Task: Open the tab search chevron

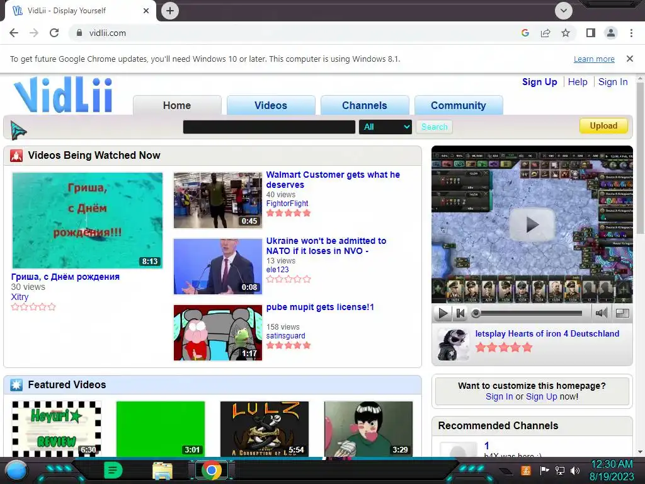Action: click(x=564, y=11)
